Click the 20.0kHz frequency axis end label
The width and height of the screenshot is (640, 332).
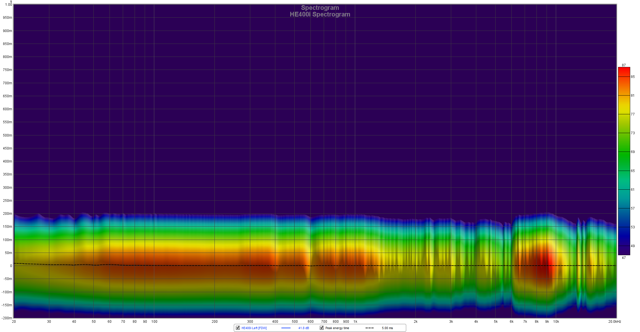[615, 321]
